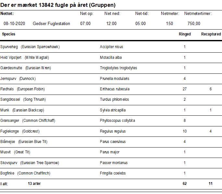Select the Hvid Vipstjert (White Wagtail) entry

click(25, 58)
